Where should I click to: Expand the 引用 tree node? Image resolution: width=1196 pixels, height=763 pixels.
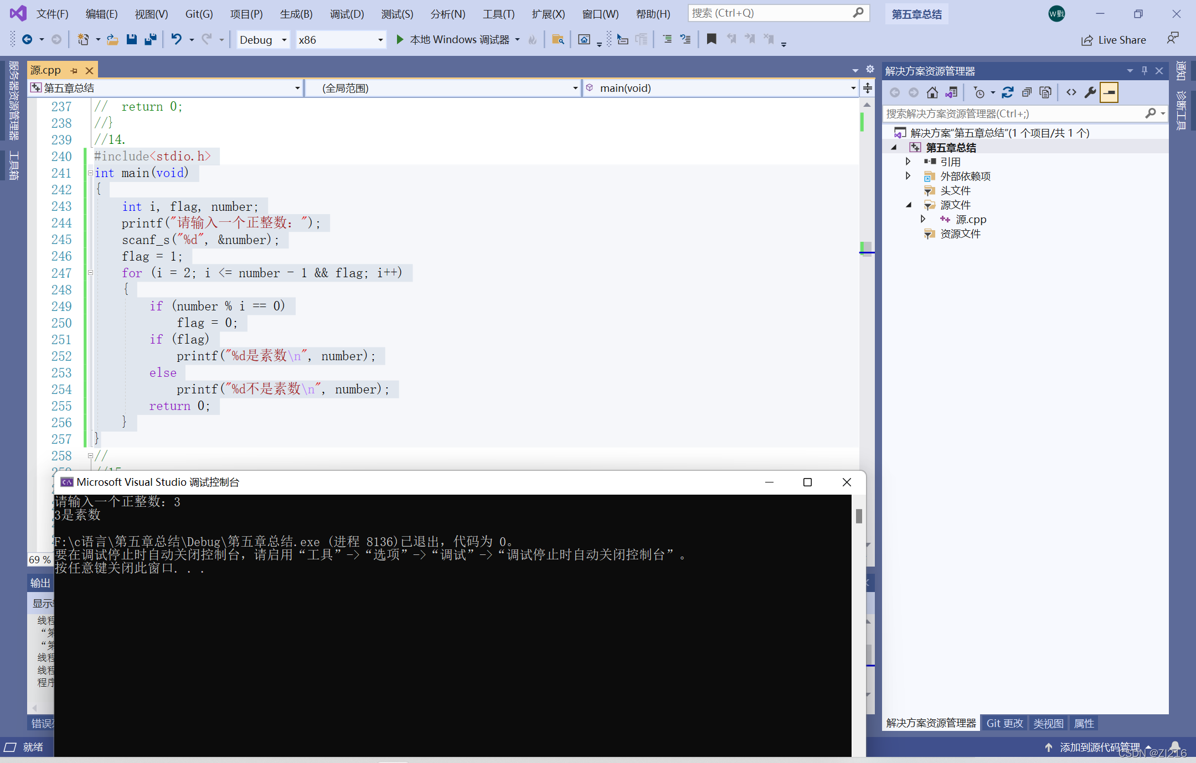[x=908, y=162]
